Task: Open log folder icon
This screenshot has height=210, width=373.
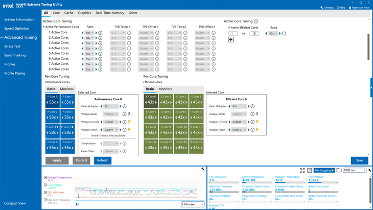Action: tap(339, 170)
